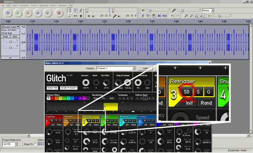
Task: Stop playback with the Stop button
Action: [28, 13]
